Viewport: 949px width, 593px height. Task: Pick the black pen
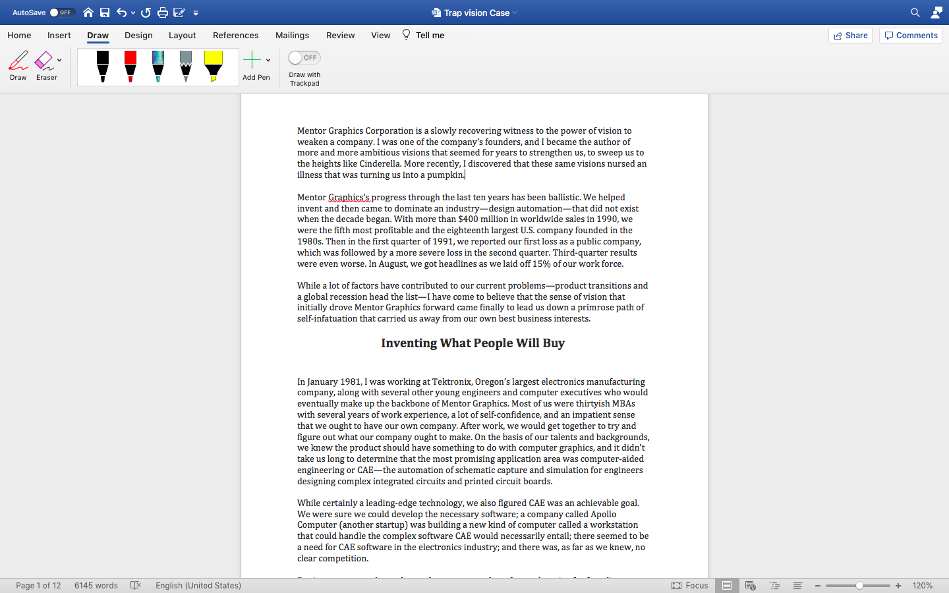pos(103,67)
